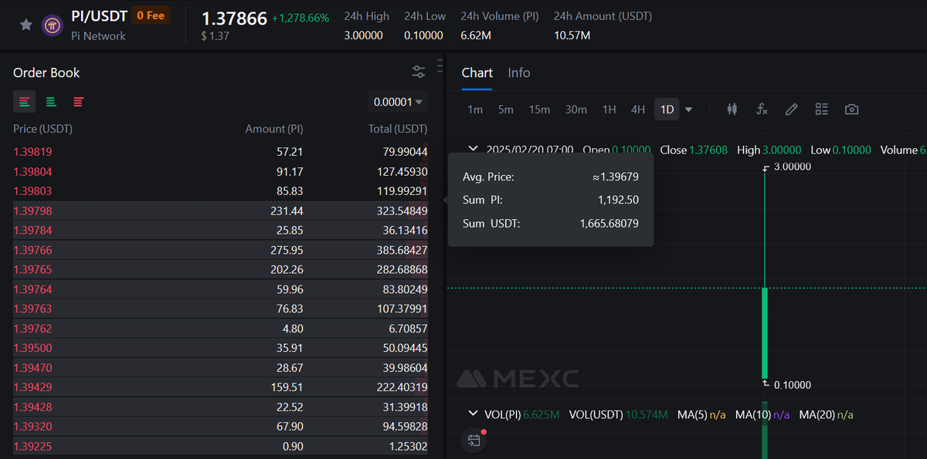Click sell order at price 1.39429

pos(220,387)
